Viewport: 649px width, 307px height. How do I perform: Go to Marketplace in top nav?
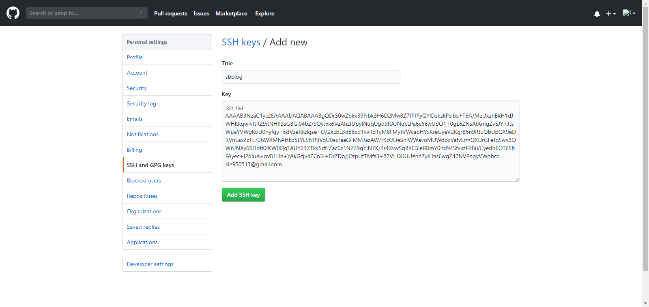(231, 13)
